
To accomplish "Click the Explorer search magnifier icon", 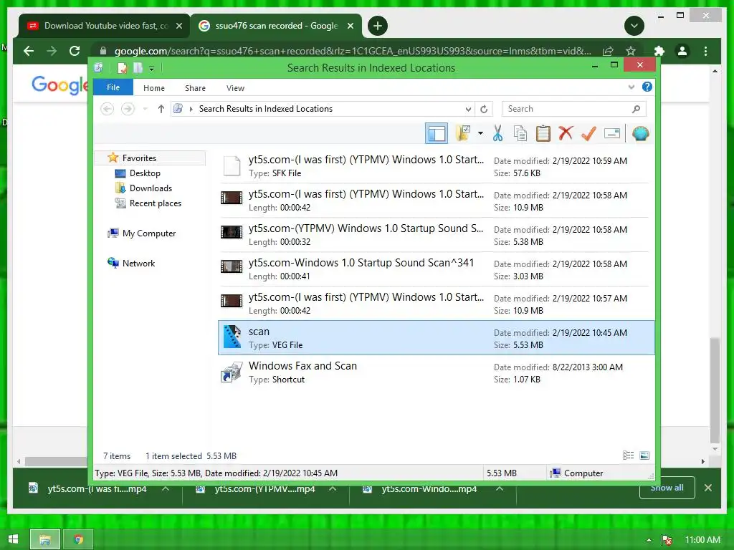I will coord(637,109).
